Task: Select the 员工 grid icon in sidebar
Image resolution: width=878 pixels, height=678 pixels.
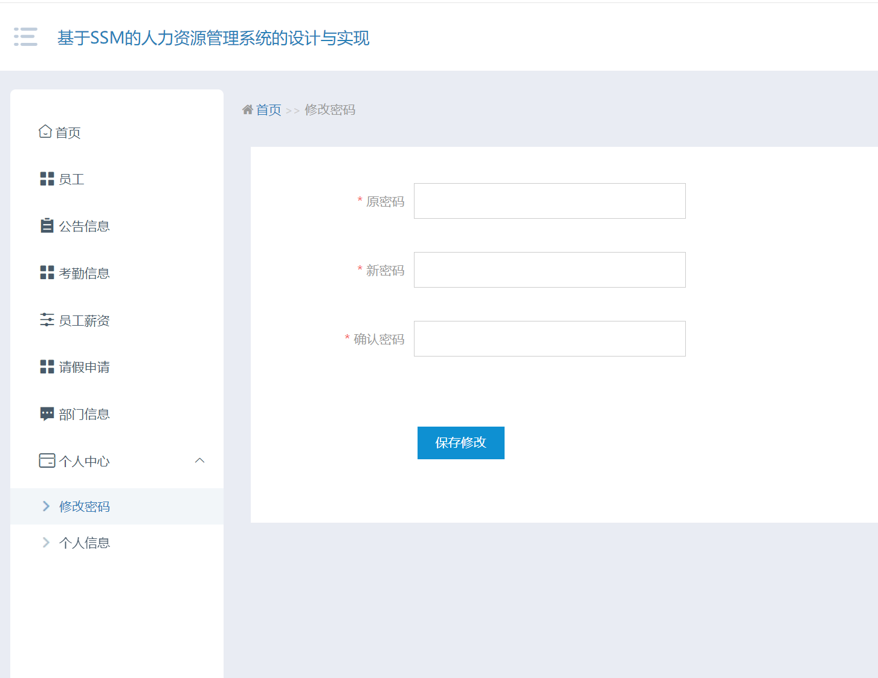Action: (47, 178)
